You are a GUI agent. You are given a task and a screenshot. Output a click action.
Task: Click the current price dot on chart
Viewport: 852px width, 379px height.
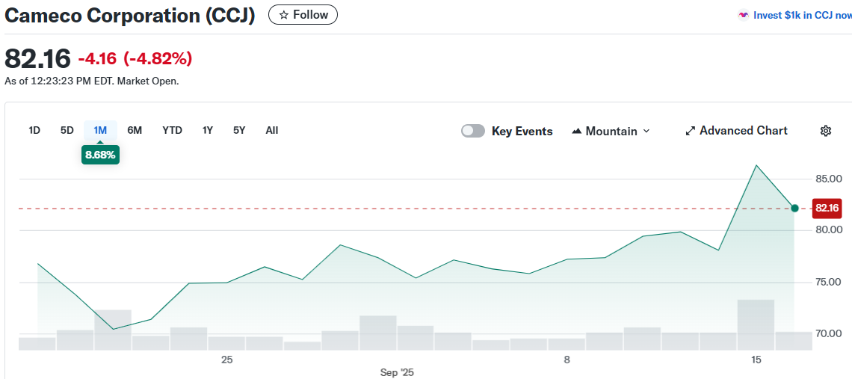tap(795, 209)
